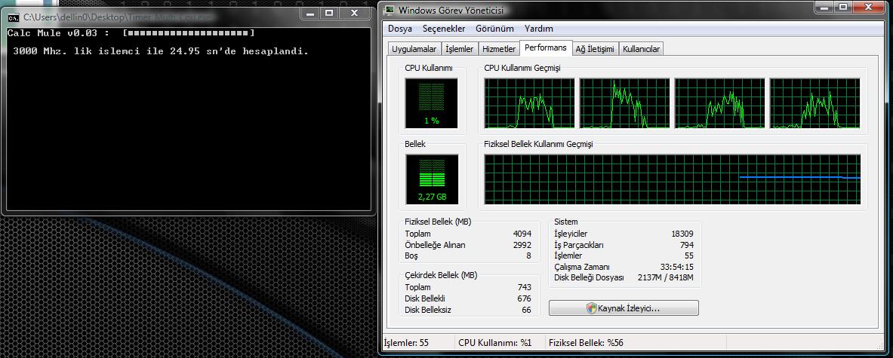893x358 pixels.
Task: Switch to the Hizmetler tab
Action: coord(498,50)
